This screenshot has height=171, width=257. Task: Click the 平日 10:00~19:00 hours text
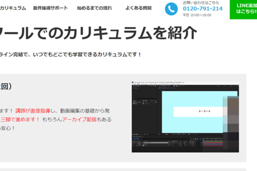click(197, 15)
